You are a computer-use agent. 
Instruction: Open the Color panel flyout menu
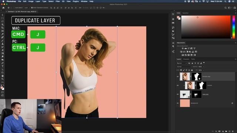point(236,13)
